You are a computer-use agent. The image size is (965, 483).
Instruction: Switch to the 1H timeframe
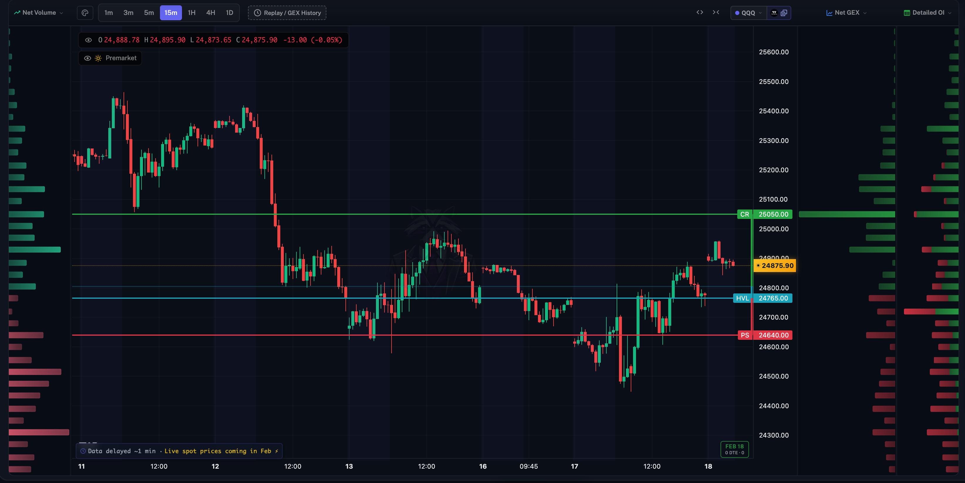click(191, 13)
